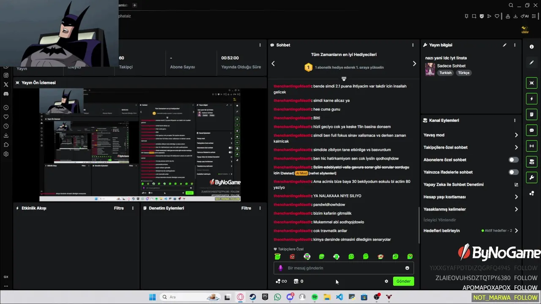Open Yayın bilgisi panel three-dot menu
The image size is (541, 304).
[x=515, y=45]
